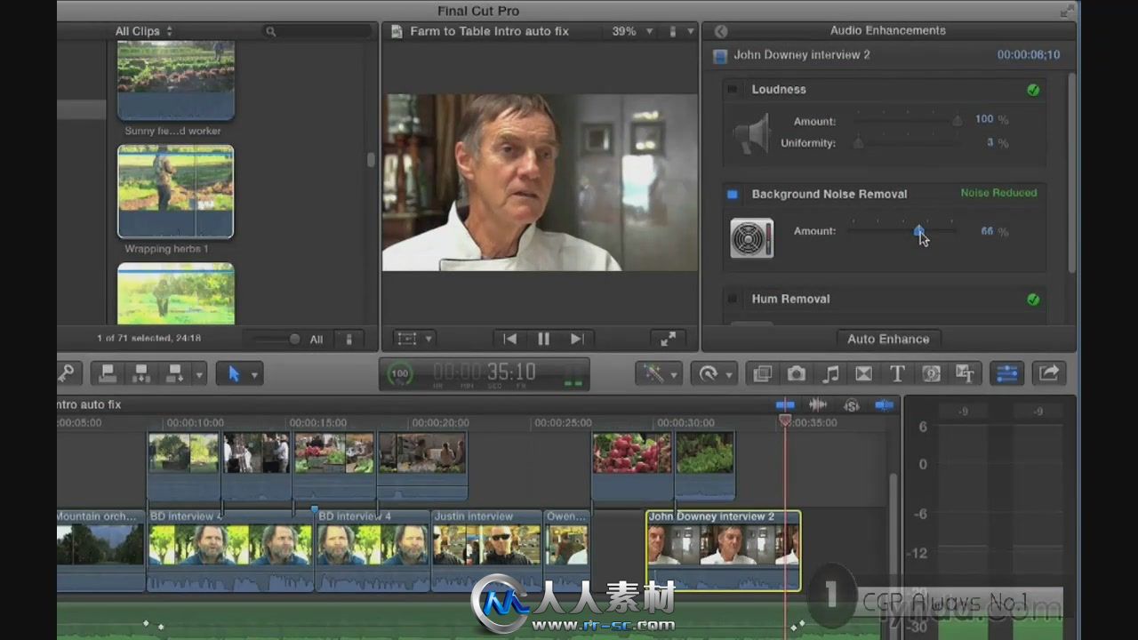Click the Loudness green status checkmark
This screenshot has width=1138, height=640.
pos(1033,90)
